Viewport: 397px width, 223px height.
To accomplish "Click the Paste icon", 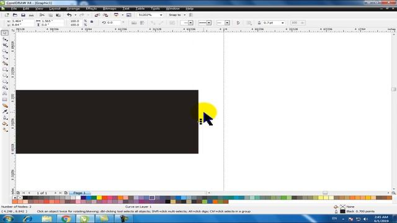I will [58, 15].
